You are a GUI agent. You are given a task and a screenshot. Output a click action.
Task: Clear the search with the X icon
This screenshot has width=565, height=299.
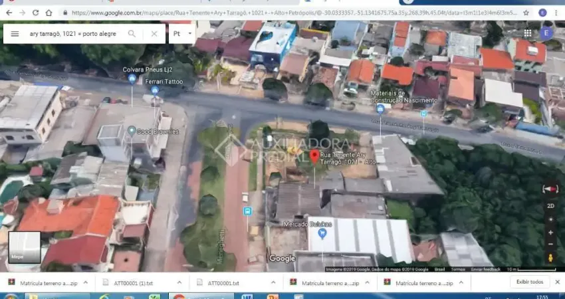154,34
